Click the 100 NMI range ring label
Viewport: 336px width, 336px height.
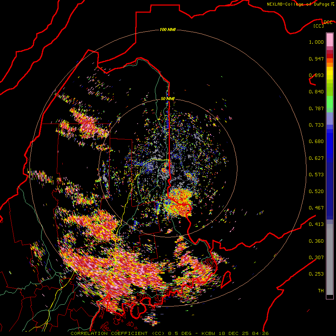(168, 29)
